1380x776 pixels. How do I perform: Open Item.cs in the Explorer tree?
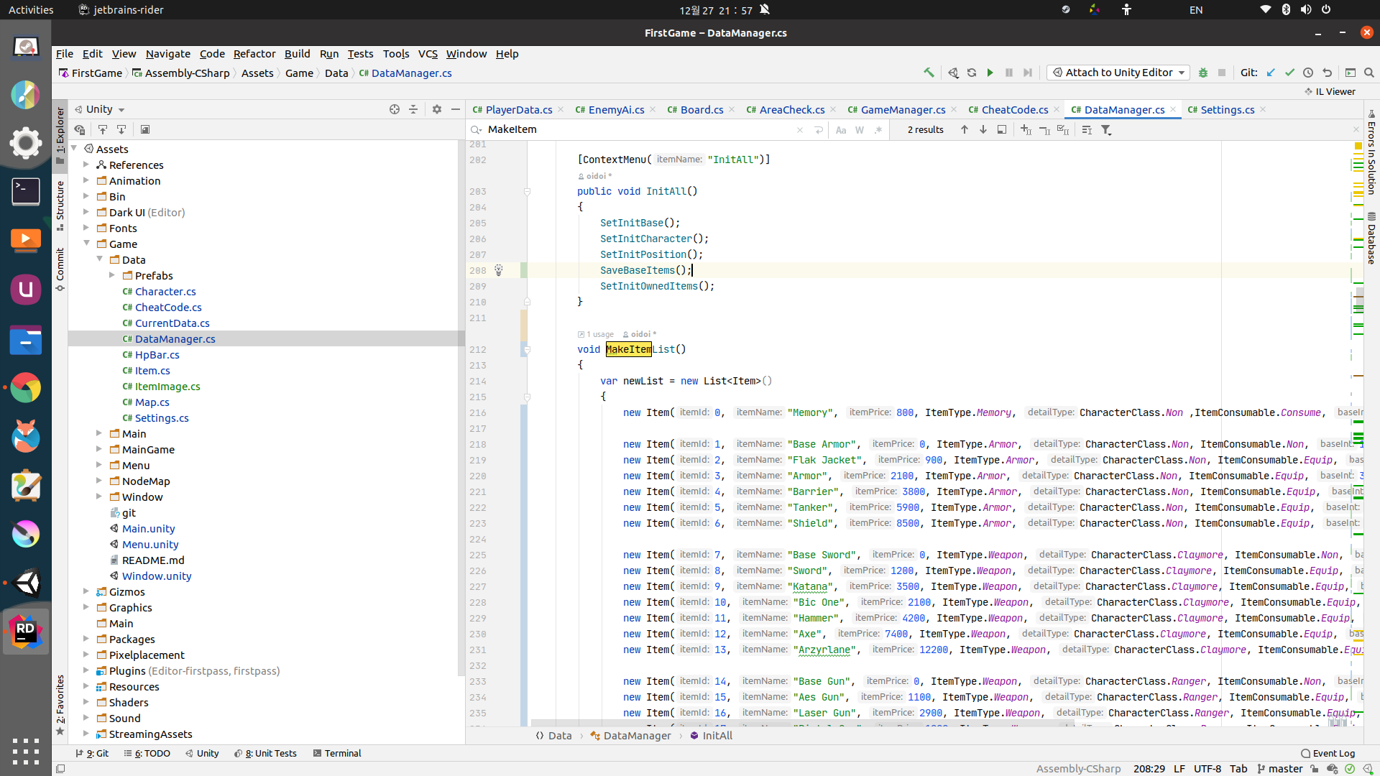pos(152,371)
